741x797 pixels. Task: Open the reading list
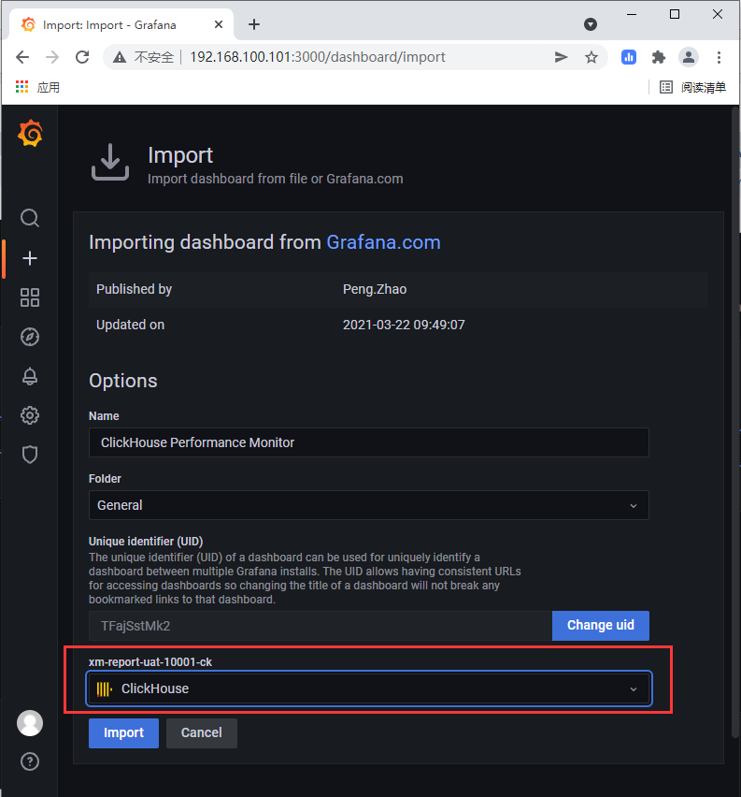(692, 87)
